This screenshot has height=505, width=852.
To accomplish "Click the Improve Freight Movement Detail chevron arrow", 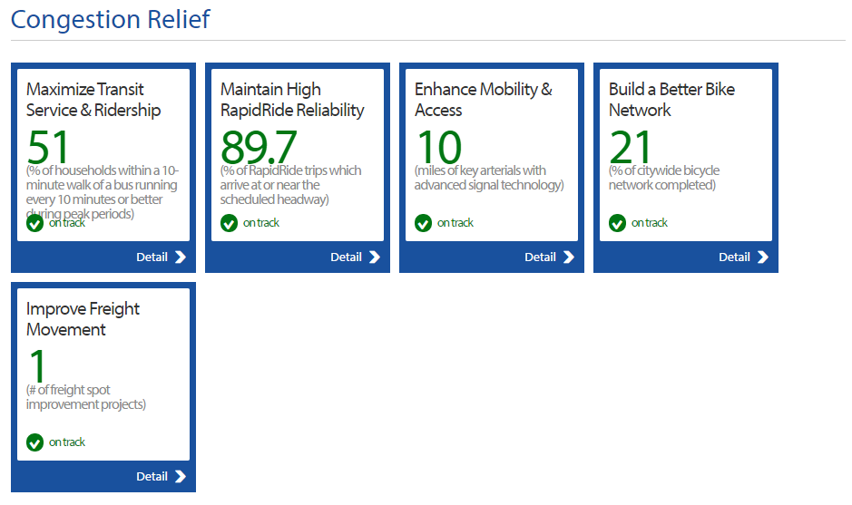I will [x=181, y=477].
